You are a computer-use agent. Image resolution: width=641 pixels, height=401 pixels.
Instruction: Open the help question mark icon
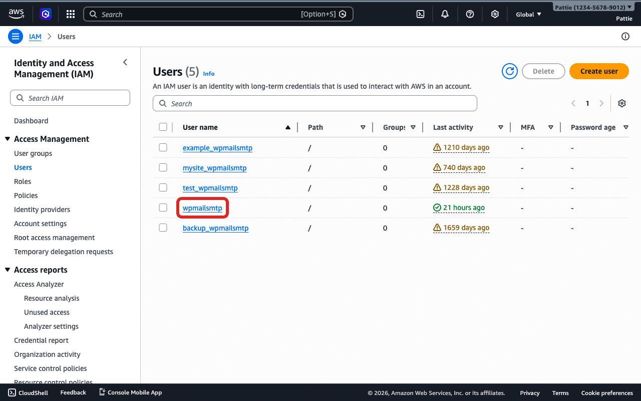470,15
